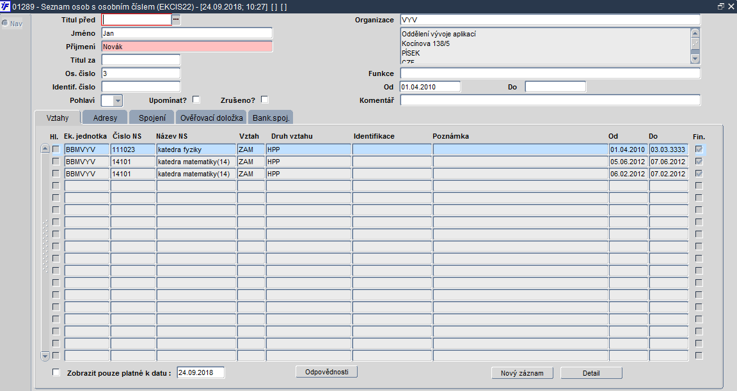The width and height of the screenshot is (737, 391).
Task: Click the date field showing 24.09.2018
Action: coord(201,372)
